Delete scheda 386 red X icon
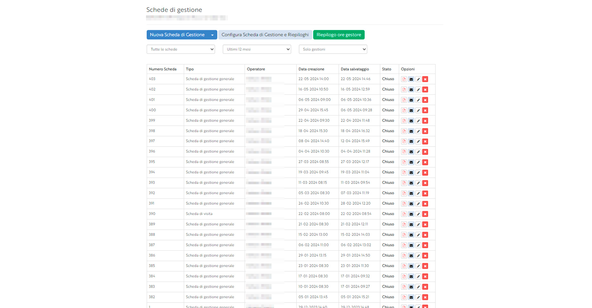This screenshot has width=592, height=308. (425, 256)
